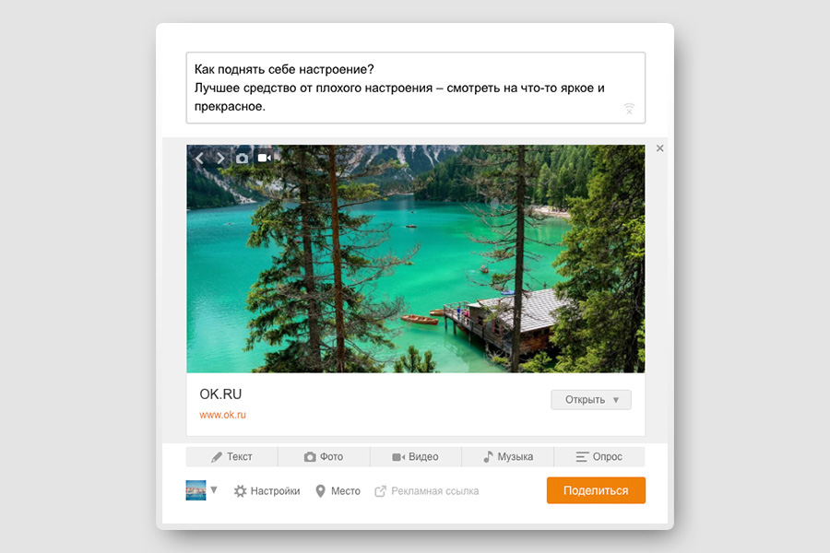Image resolution: width=830 pixels, height=553 pixels.
Task: Show previous image with left chevron
Action: [199, 159]
